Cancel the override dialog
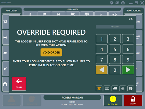 tap(19, 84)
